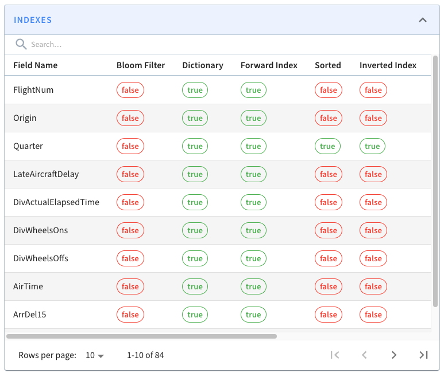Click the Sorted column header
The image size is (444, 381).
point(328,65)
